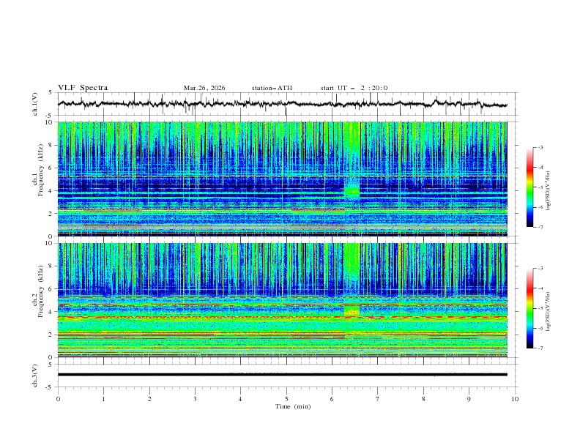Click time axis tick label "7"
Viewport: 580px width, 448px height.
coord(378,399)
